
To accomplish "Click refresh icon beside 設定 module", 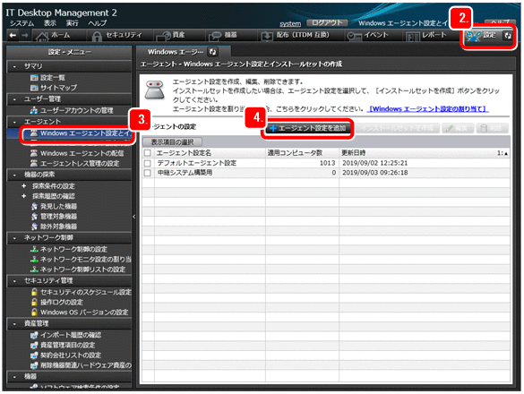I will tap(507, 36).
